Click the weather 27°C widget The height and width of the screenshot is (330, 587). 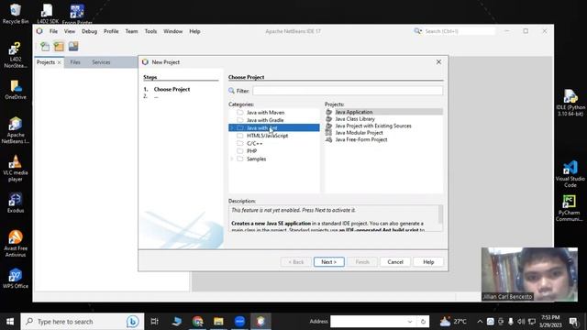point(453,322)
